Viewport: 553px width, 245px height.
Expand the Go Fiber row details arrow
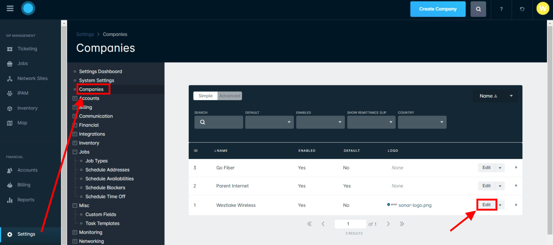pyautogui.click(x=516, y=168)
